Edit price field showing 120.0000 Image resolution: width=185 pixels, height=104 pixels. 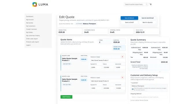(108, 67)
